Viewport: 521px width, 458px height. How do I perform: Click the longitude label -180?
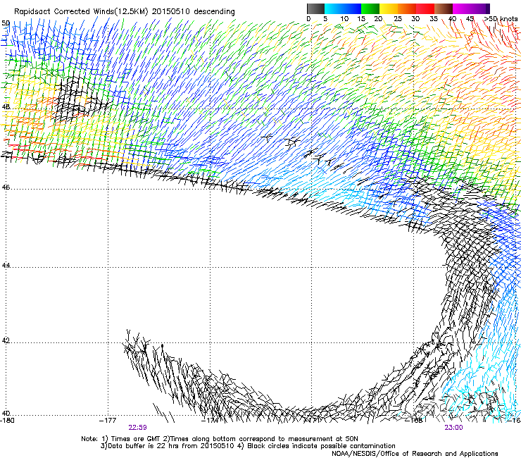pos(7,421)
